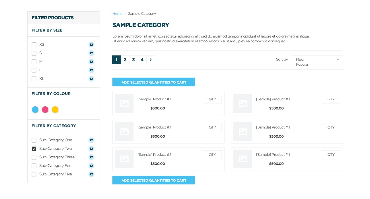Collapse the Filter by Size section header
The height and width of the screenshot is (199, 370).
[x=47, y=30]
